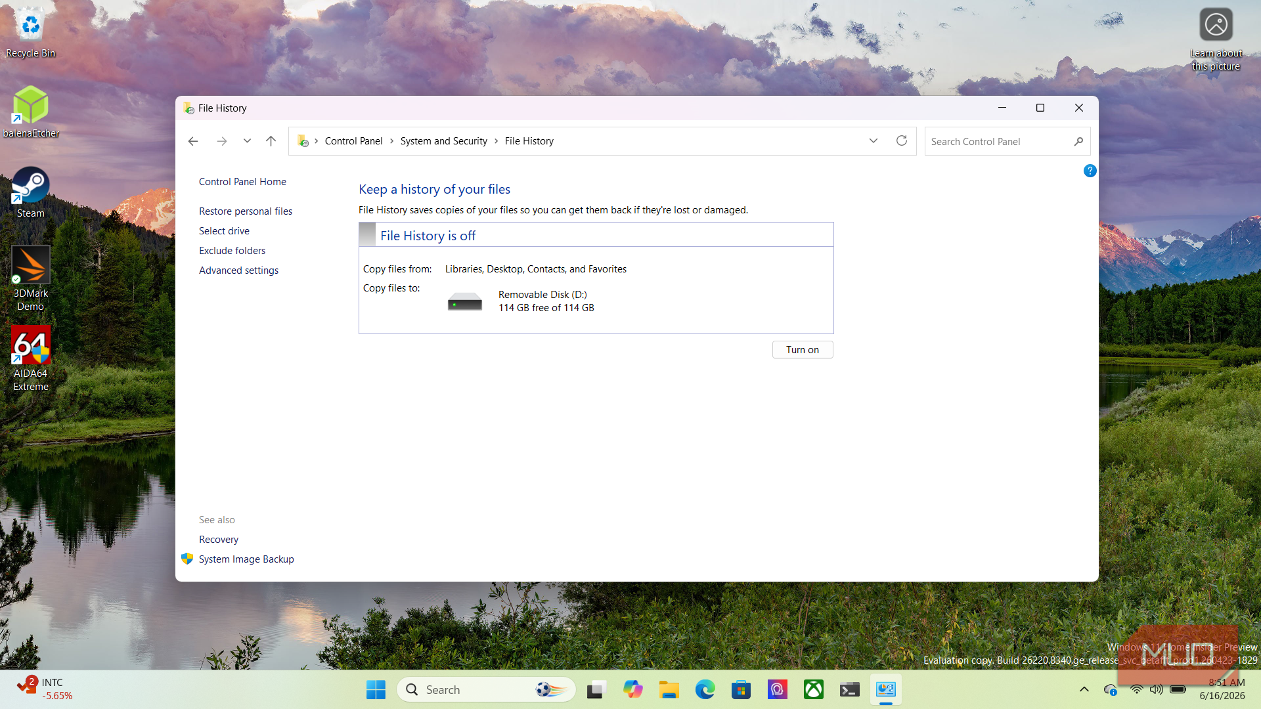Open Control Panel Home
The image size is (1261, 709).
pos(242,182)
